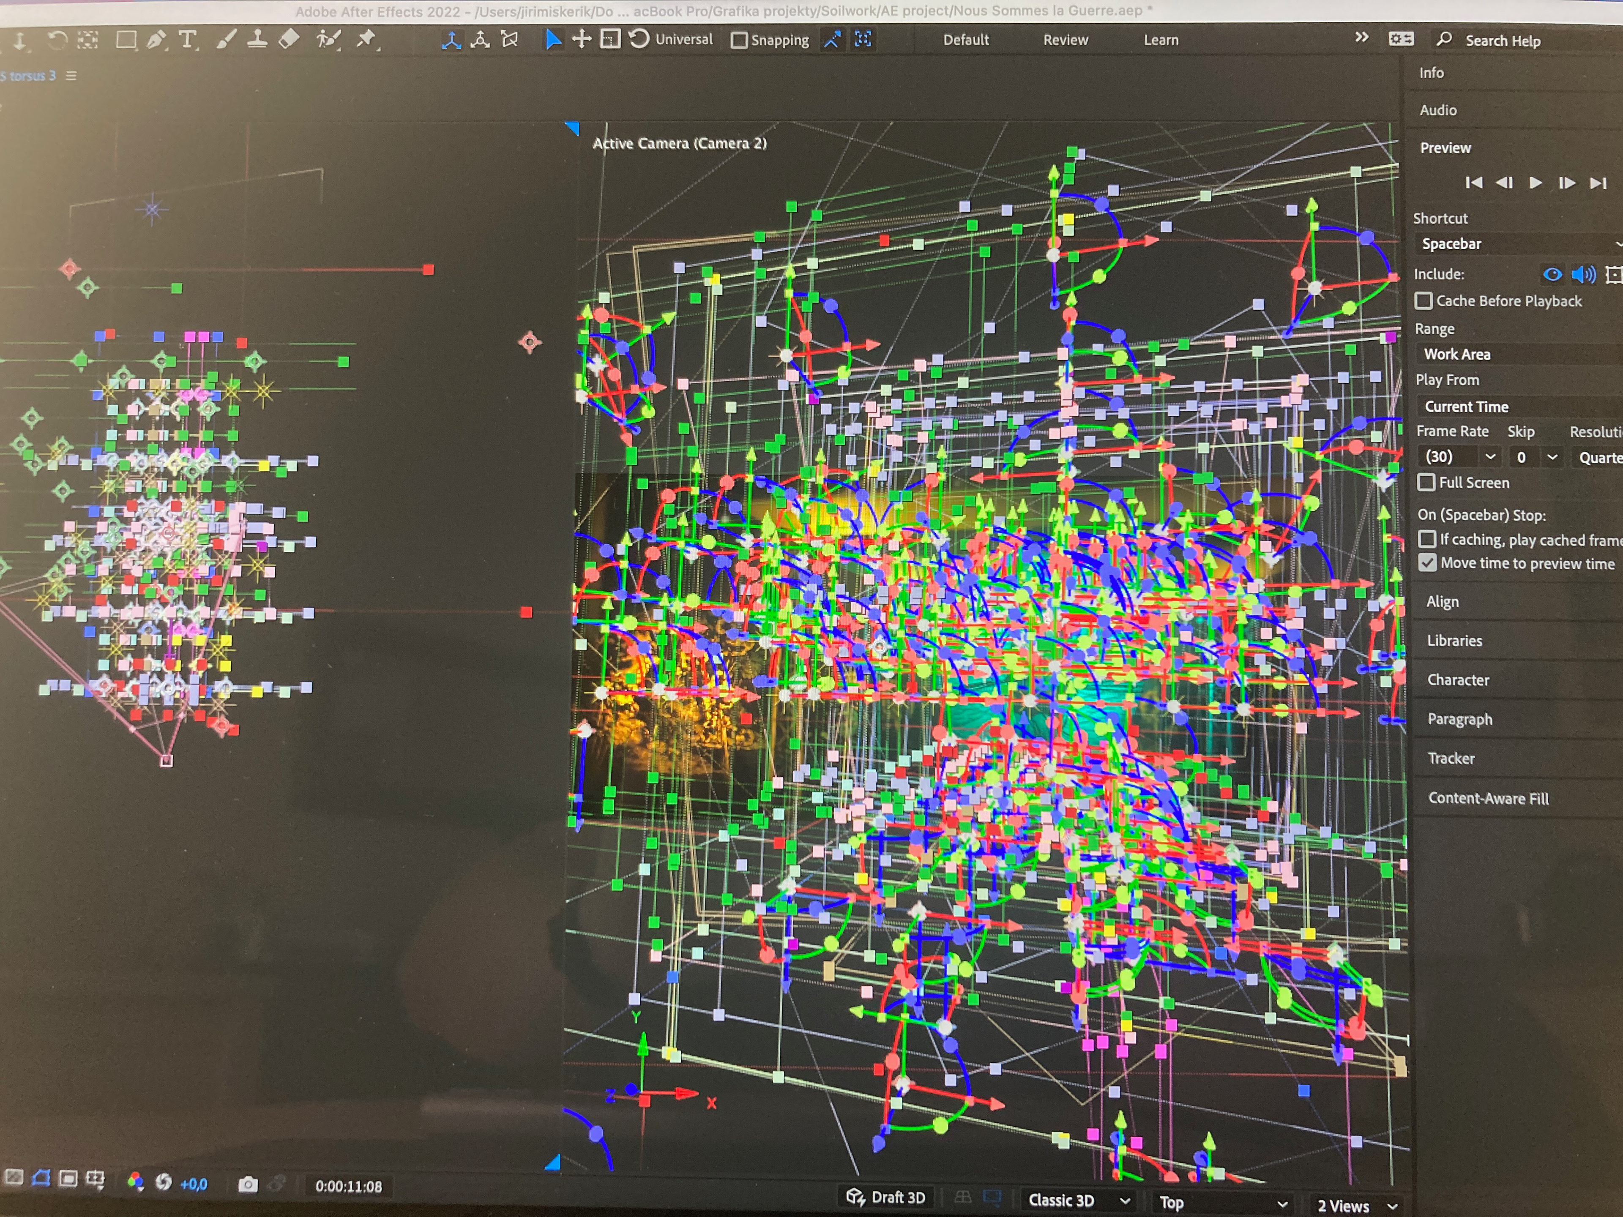Viewport: 1623px width, 1217px height.
Task: Select the Brush tool
Action: (226, 40)
